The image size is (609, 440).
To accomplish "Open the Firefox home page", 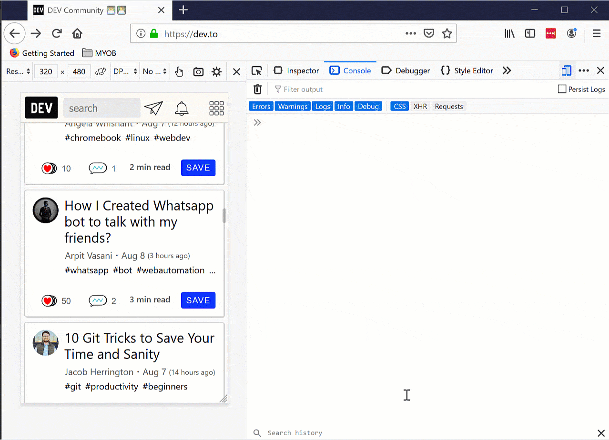I will pos(77,33).
